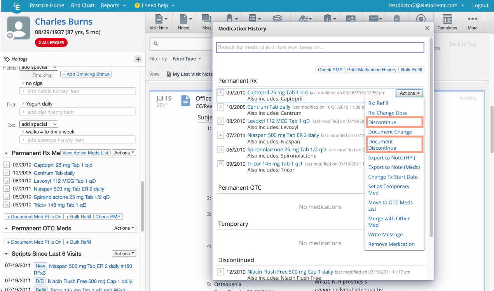Open the Msg toolbar icon
The width and height of the screenshot is (494, 291).
pos(206,22)
